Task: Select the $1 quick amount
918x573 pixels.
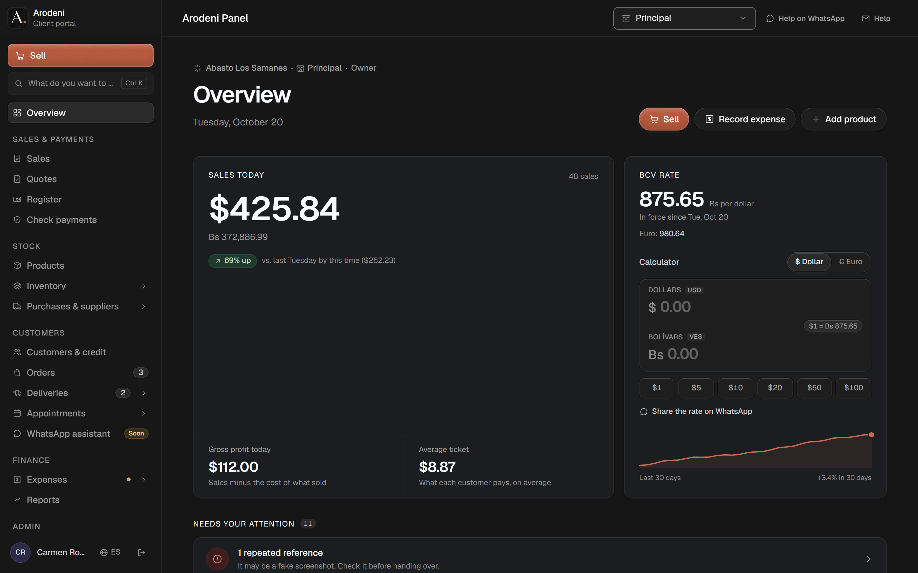Action: click(657, 388)
